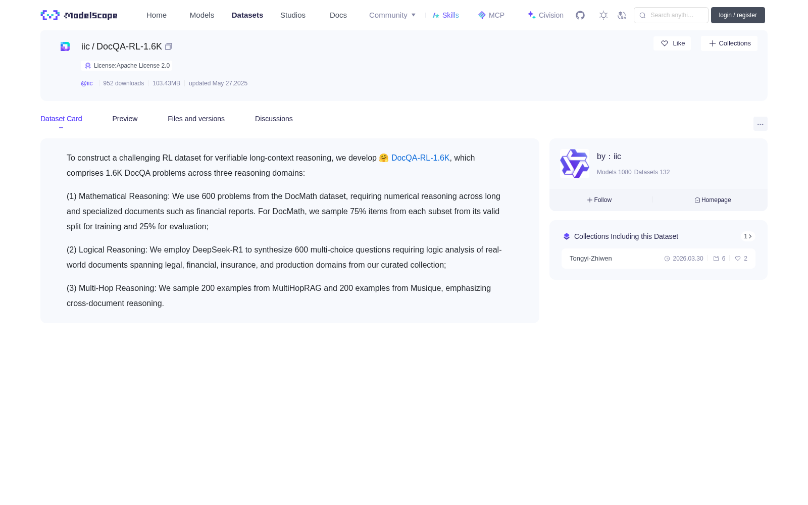Select the Dataset Card tab

pyautogui.click(x=61, y=119)
